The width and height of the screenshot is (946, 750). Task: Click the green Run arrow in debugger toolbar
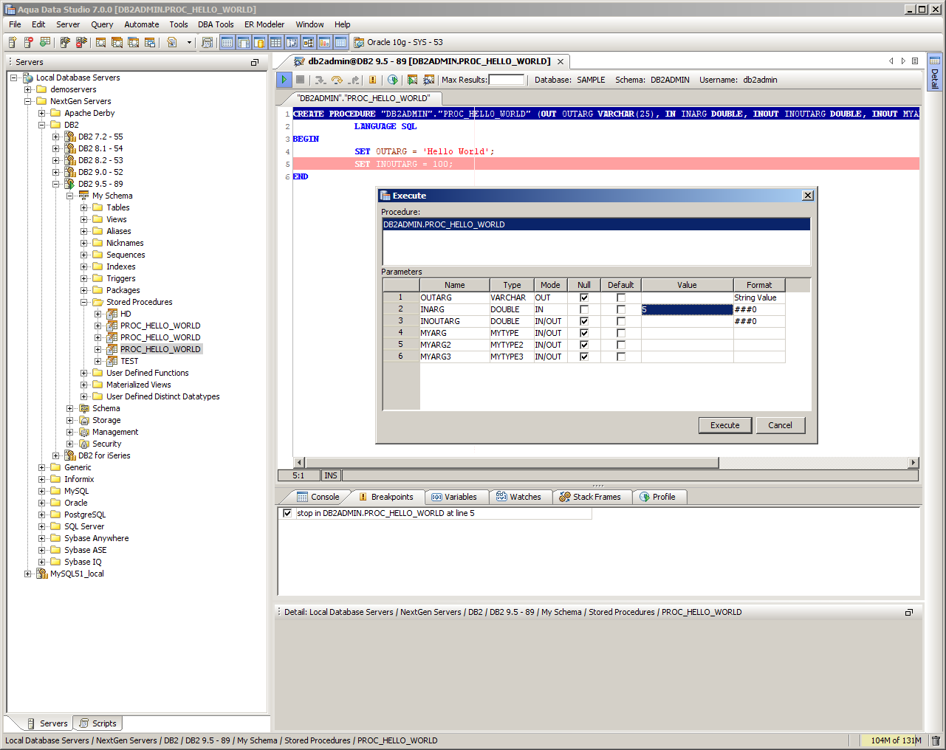284,80
